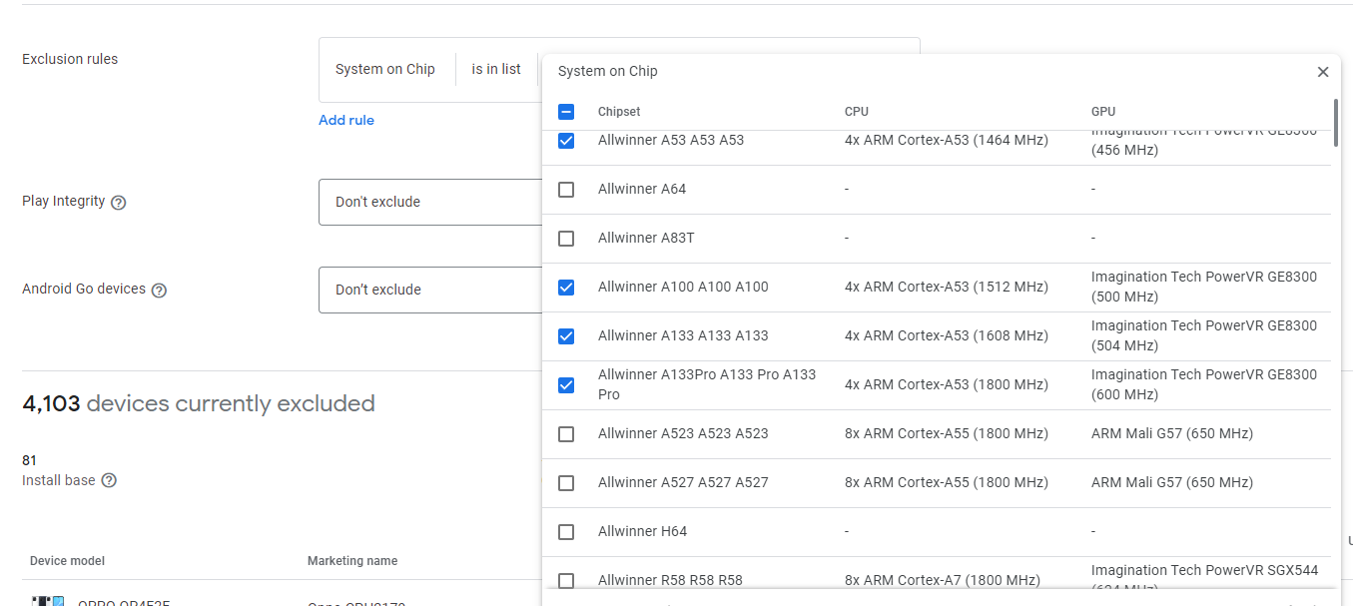Check the Allwinner A64 chipset
Image resolution: width=1353 pixels, height=606 pixels.
566,189
